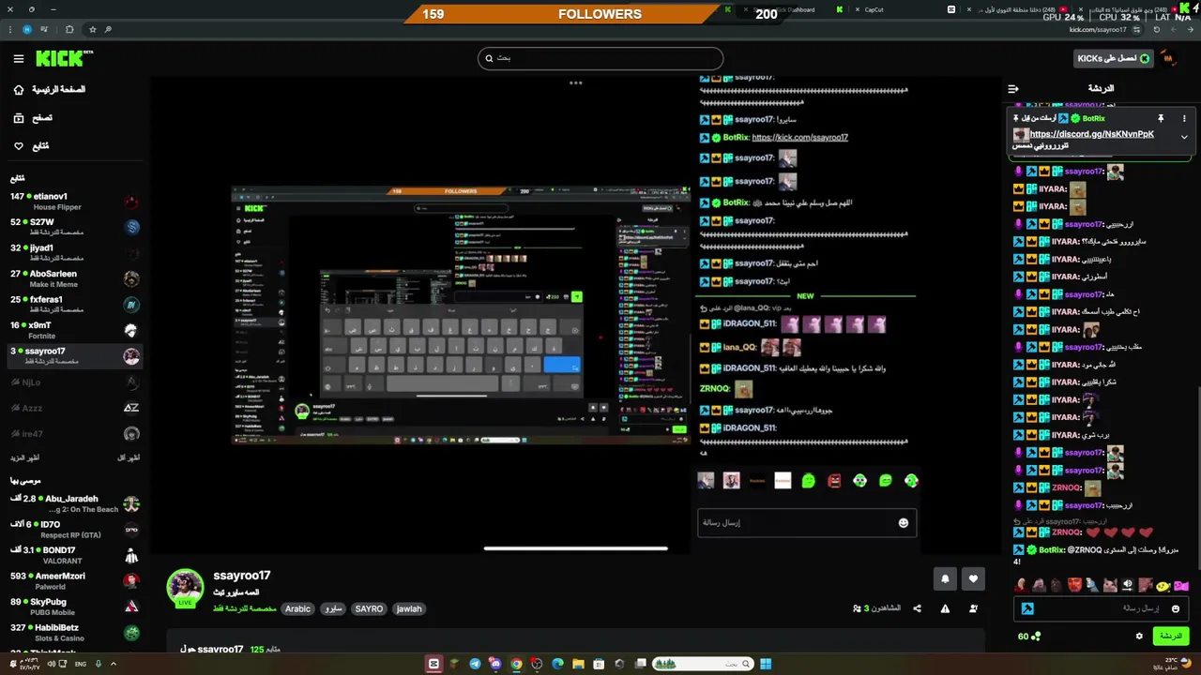Open Google Chrome from the taskbar
The image size is (1201, 675).
pos(516,664)
